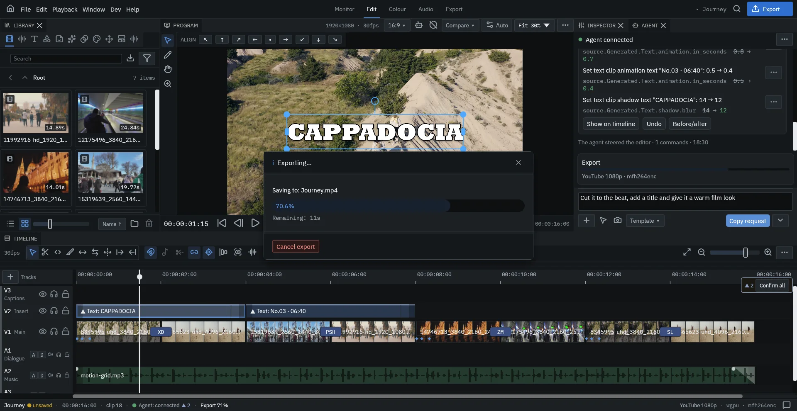Zoom out the timeline
The image size is (797, 411).
click(702, 252)
